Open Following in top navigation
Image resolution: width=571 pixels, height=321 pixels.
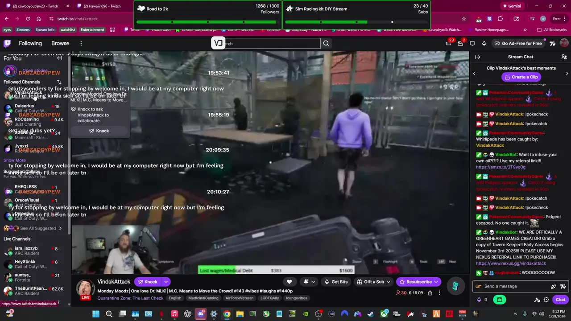(x=30, y=43)
